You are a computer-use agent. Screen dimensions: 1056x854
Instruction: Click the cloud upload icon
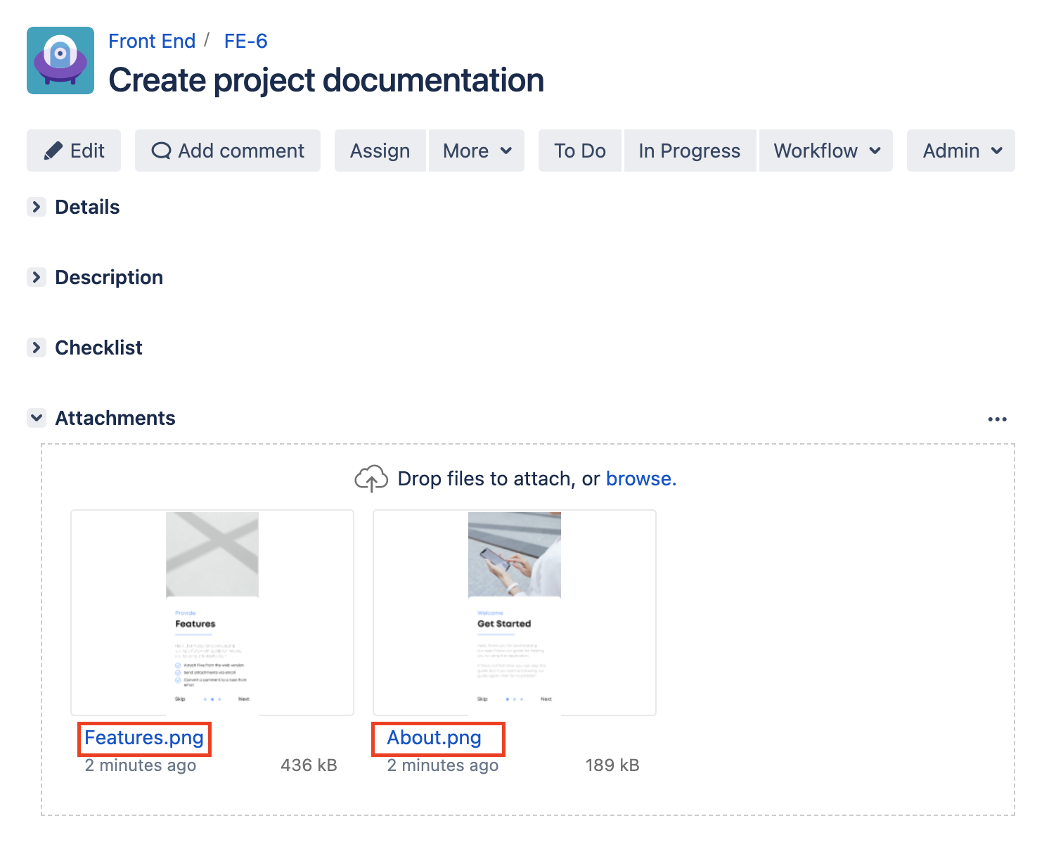click(x=371, y=479)
